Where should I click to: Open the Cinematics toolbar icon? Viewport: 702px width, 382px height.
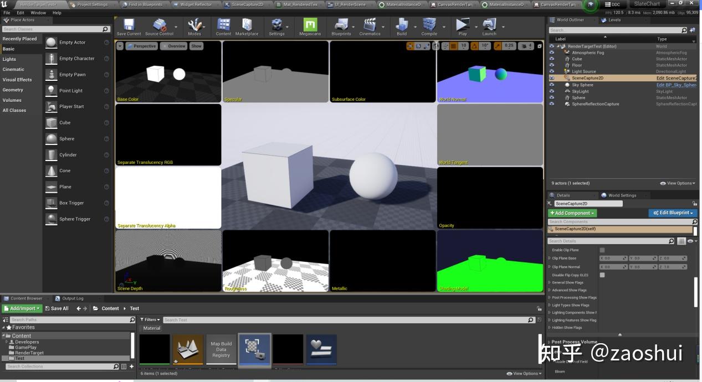coord(369,25)
